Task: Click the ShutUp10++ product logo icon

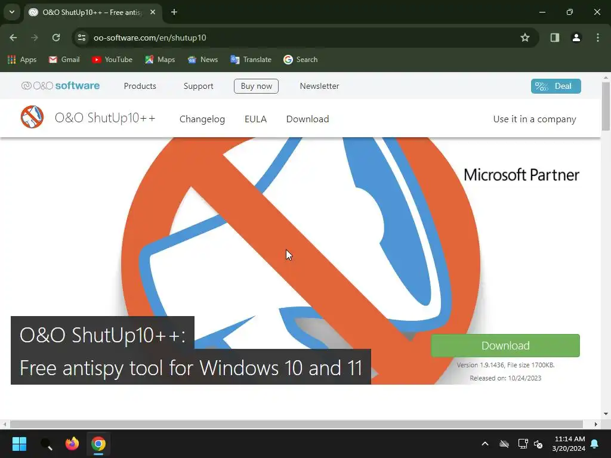Action: [32, 117]
